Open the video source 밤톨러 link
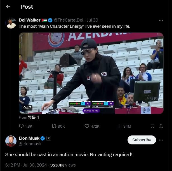The image size is (172, 171). pos(33,118)
